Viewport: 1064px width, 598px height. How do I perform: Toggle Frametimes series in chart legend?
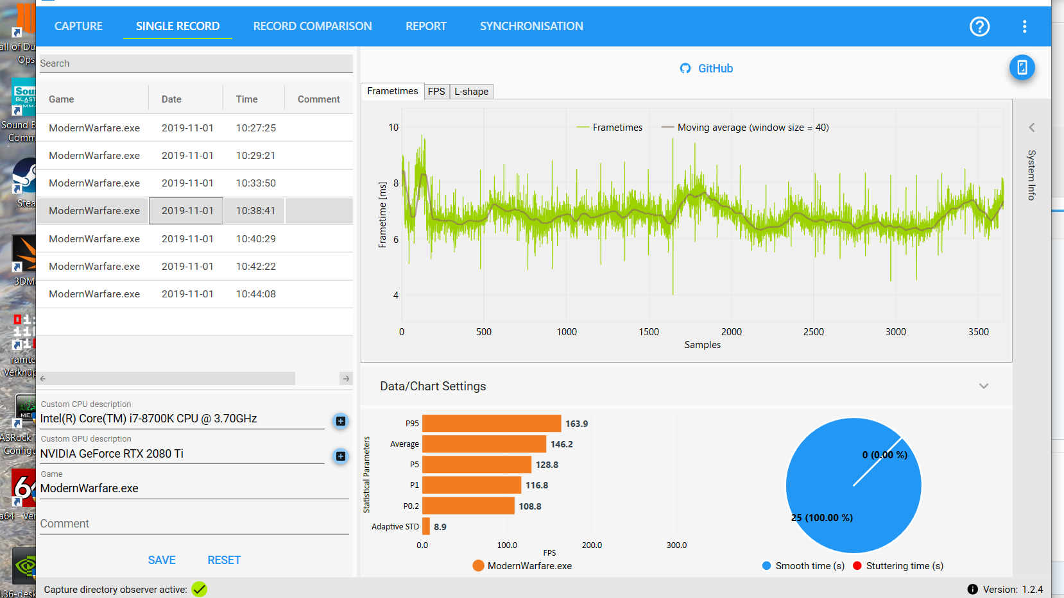(609, 128)
